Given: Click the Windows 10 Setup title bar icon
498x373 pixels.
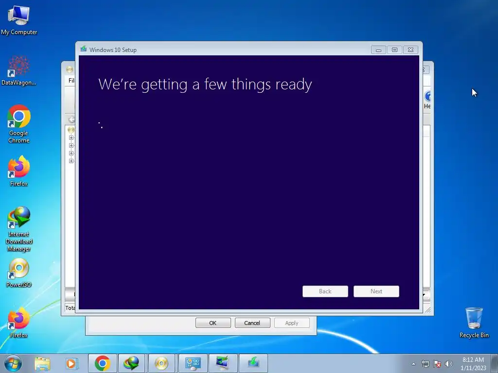Looking at the screenshot, I should (84, 49).
